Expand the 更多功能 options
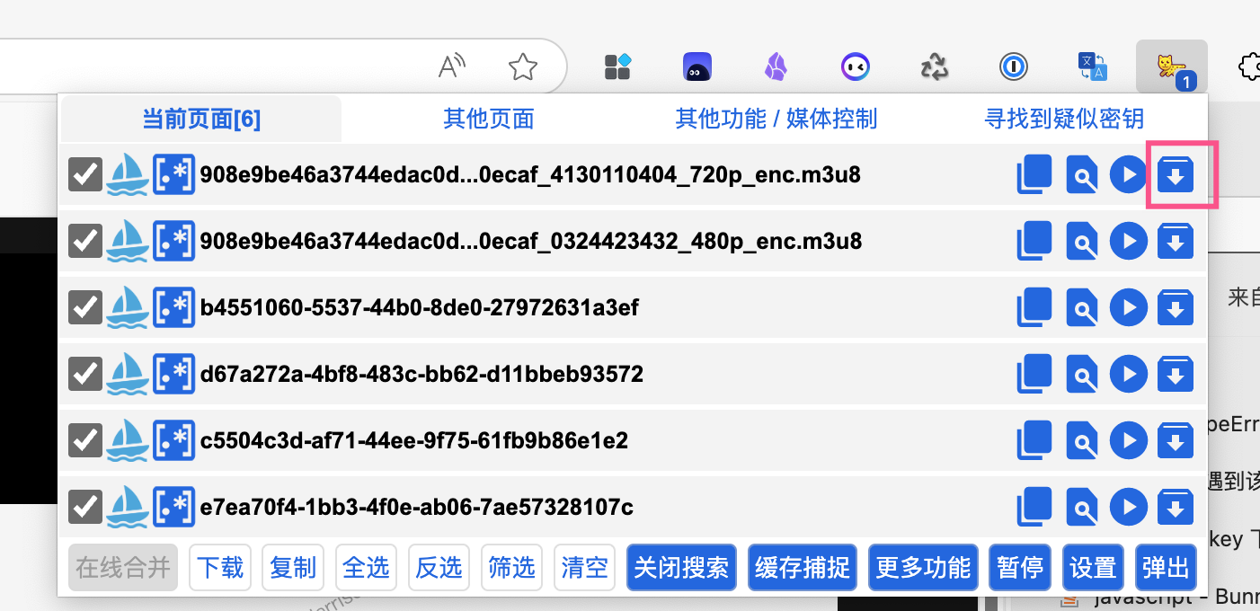This screenshot has height=611, width=1260. click(x=923, y=567)
